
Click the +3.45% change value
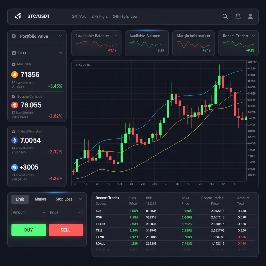tap(55, 86)
